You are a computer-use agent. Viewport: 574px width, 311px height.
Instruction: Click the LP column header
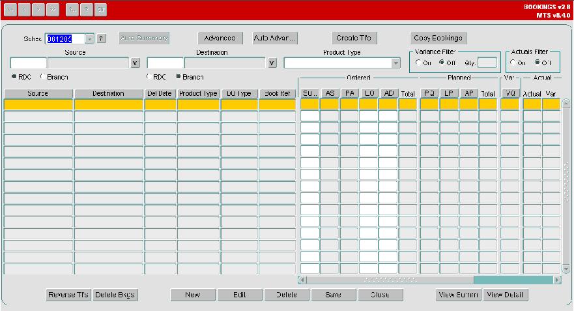point(449,93)
